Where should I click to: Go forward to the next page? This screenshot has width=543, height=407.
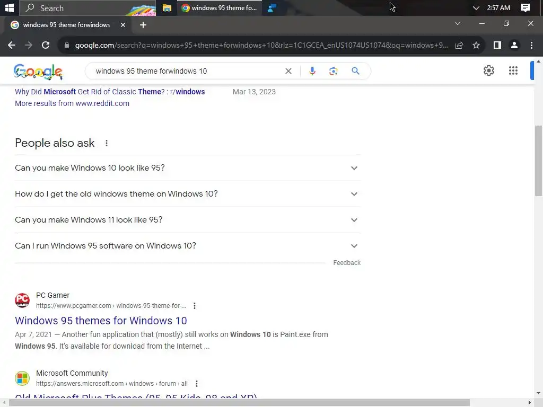tap(29, 46)
